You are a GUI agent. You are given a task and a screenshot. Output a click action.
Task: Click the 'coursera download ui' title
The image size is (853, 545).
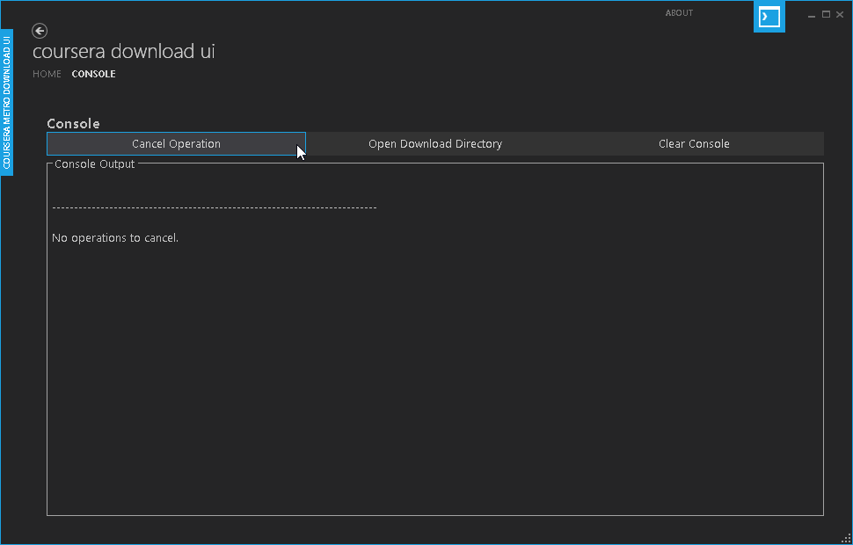tap(124, 51)
